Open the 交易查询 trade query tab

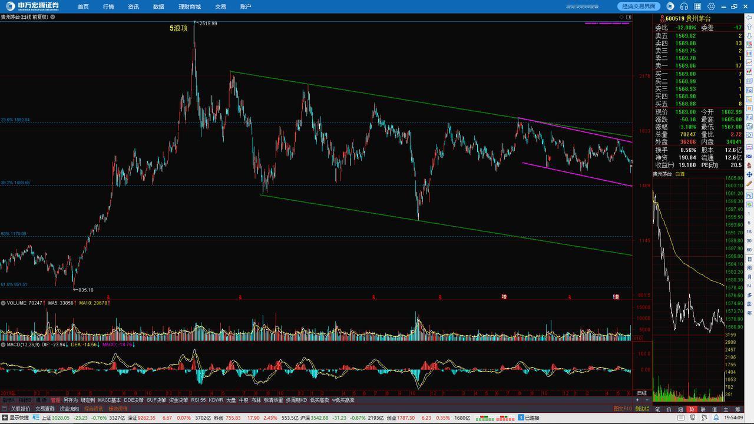tap(45, 409)
